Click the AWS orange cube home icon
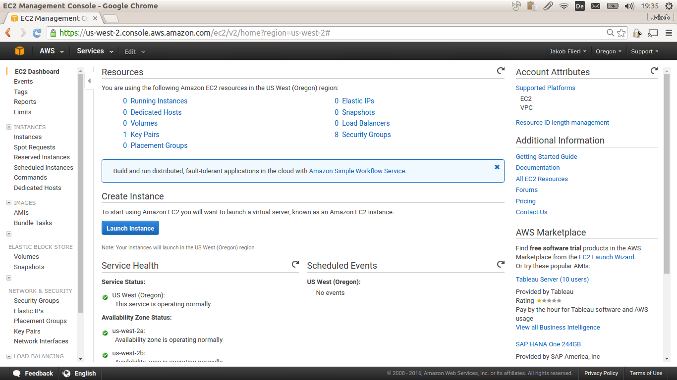Image resolution: width=677 pixels, height=380 pixels. pyautogui.click(x=19, y=51)
